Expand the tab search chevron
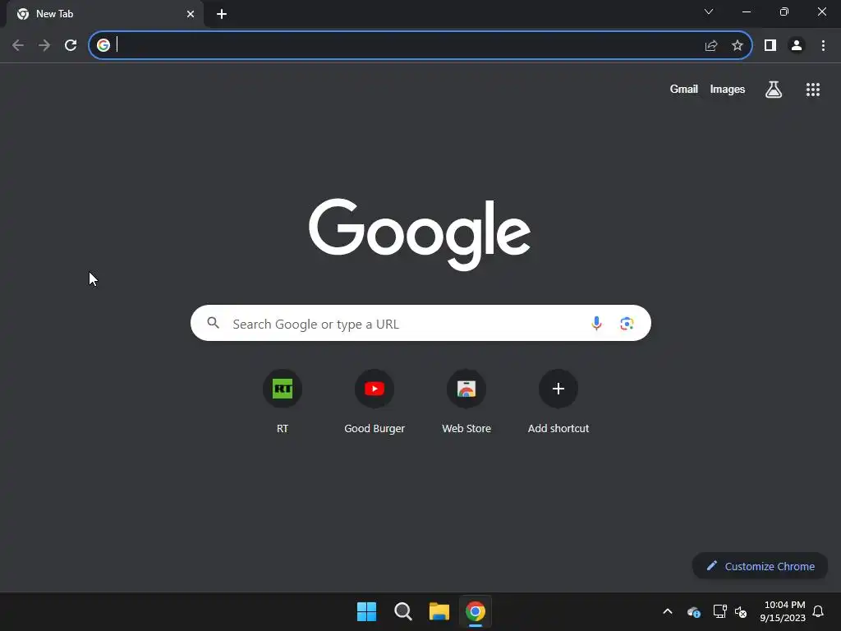The height and width of the screenshot is (631, 841). coord(709,12)
